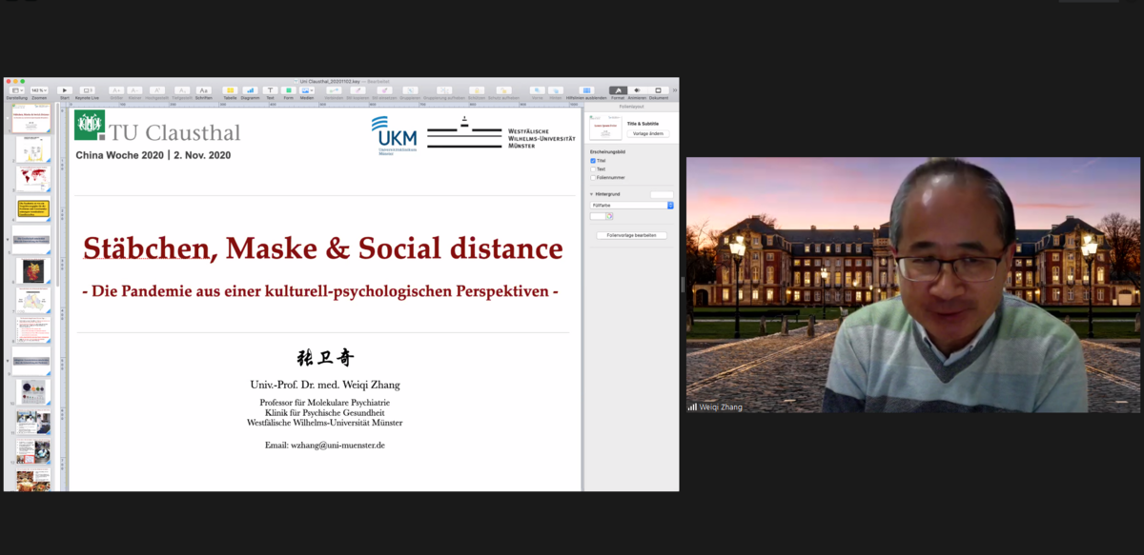Bring object forward with the Vorne icon
1144x555 pixels.
click(538, 90)
